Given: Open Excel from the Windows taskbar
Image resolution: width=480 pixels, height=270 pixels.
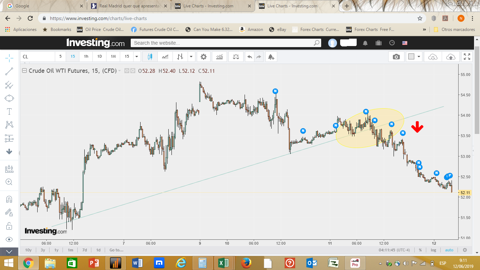Looking at the screenshot, I should (224, 263).
